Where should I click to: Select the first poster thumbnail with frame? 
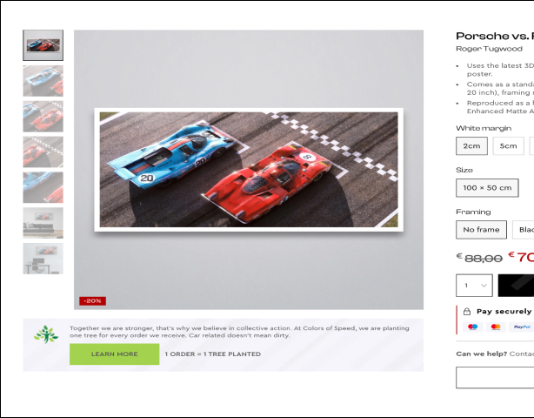point(43,45)
